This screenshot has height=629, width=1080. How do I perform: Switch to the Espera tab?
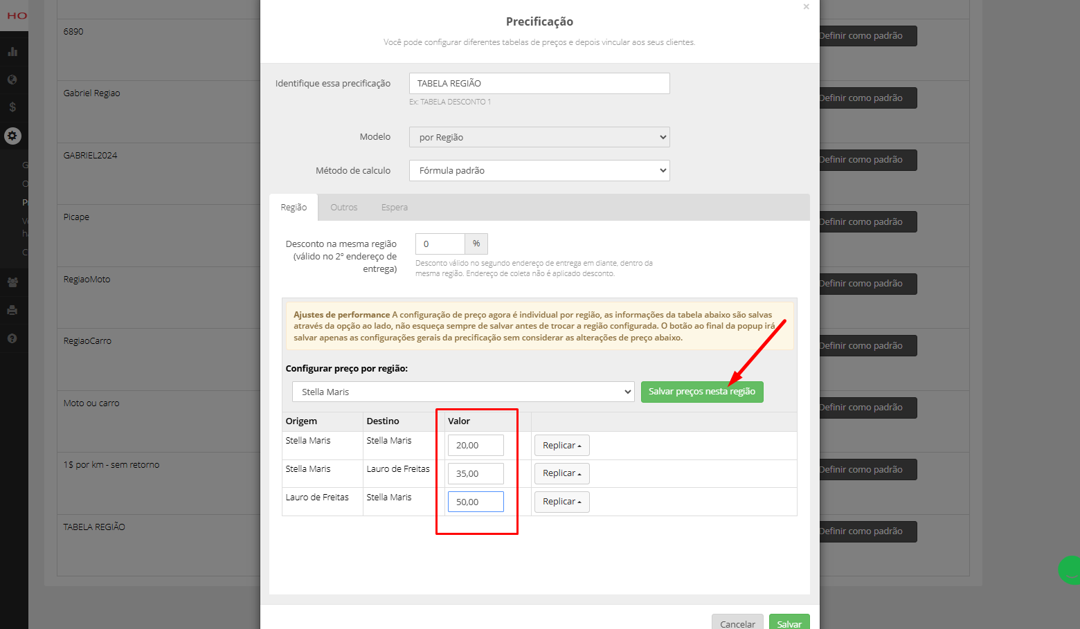(395, 208)
